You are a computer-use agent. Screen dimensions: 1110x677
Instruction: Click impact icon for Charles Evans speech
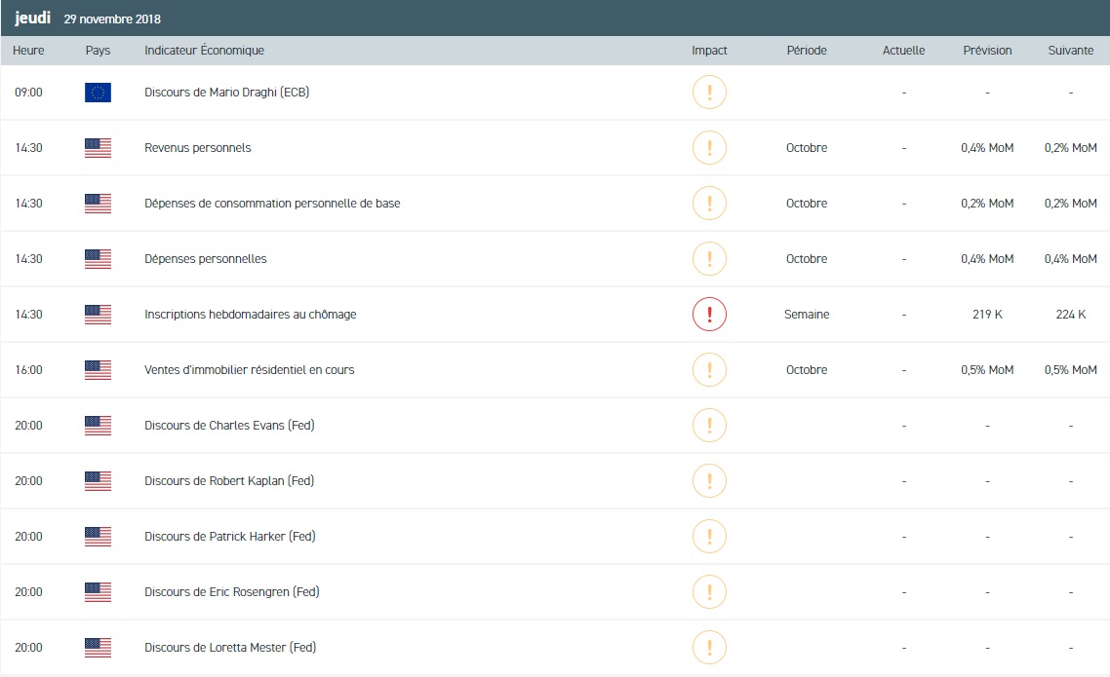(709, 426)
